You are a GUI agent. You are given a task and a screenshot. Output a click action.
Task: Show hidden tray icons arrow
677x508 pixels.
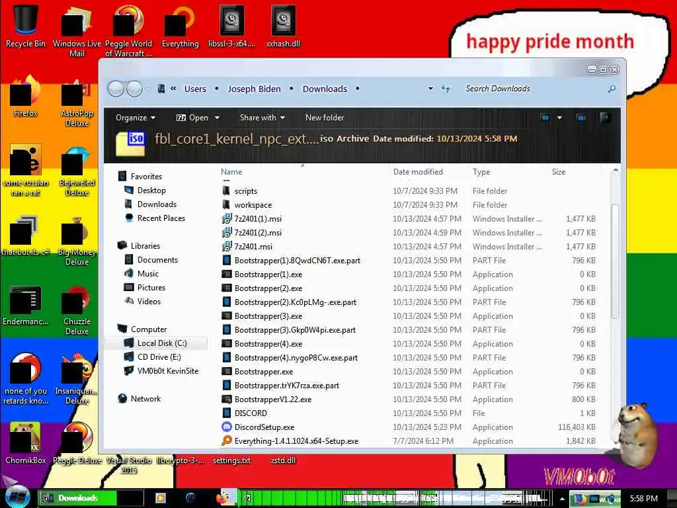click(562, 499)
